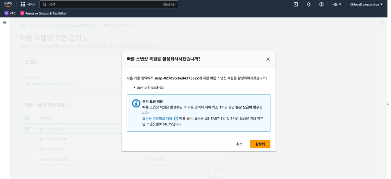The image size is (391, 179).
Task: Click snap-027d9cc6ed4375522 breadcrumb link
Action: click(74, 26)
